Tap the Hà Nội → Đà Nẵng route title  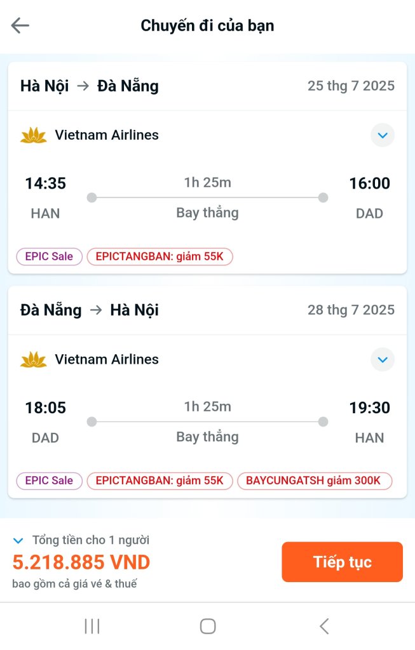90,86
